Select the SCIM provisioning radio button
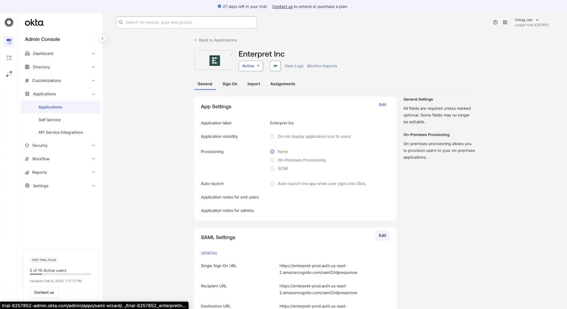 tap(272, 169)
